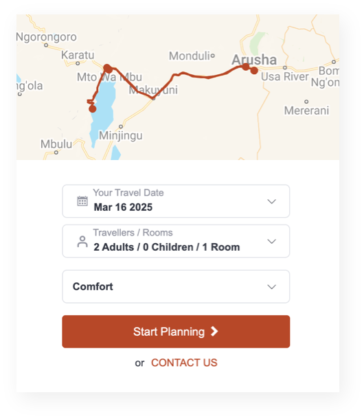Click the blue lake on the map
364x419 pixels.
104,112
